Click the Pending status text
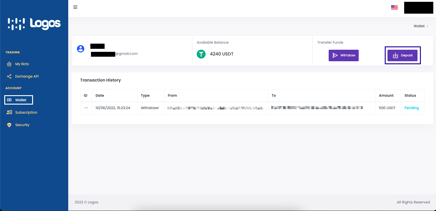This screenshot has width=436, height=211. [411, 108]
